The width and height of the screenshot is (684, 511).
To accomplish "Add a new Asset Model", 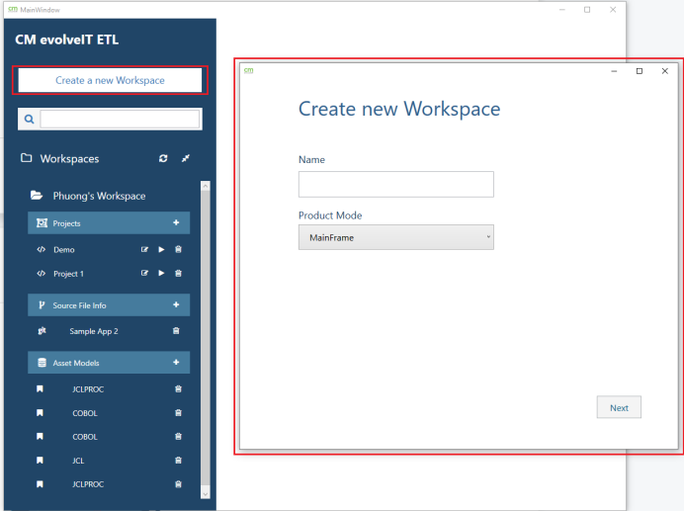I will click(x=176, y=362).
